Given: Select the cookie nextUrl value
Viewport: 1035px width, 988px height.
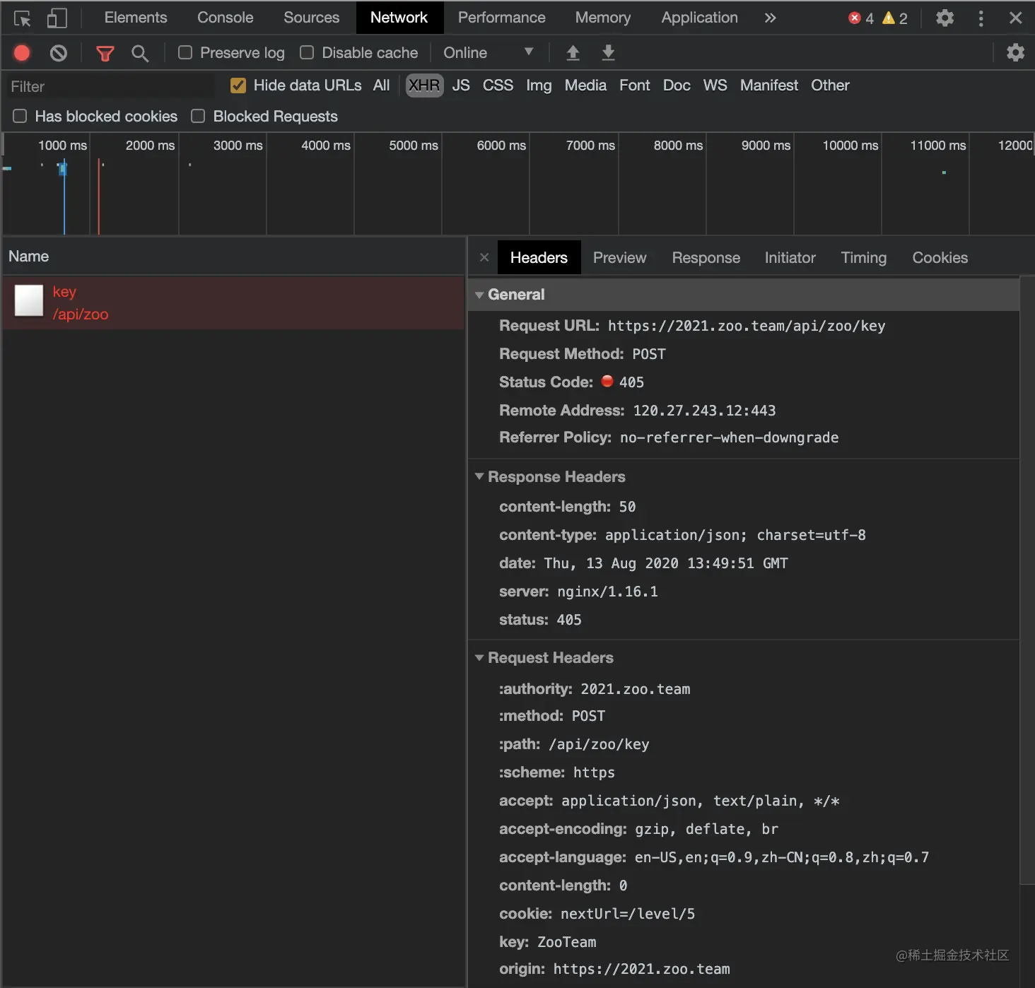Looking at the screenshot, I should 628,914.
